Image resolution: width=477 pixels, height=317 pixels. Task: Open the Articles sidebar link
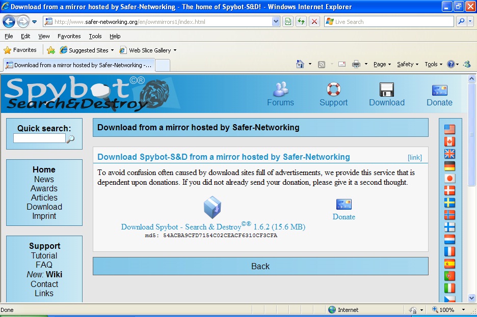[44, 197]
